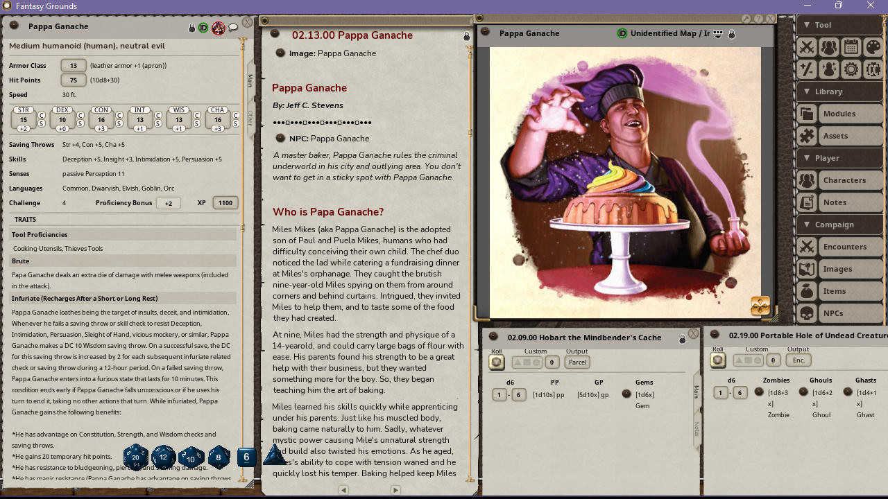888x499 pixels.
Task: Click the dotted progress bar under Jeff C. Stevens
Action: coord(323,123)
